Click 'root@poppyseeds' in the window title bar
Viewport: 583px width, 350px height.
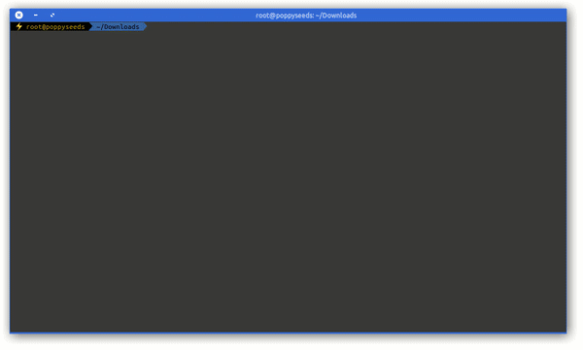(284, 16)
